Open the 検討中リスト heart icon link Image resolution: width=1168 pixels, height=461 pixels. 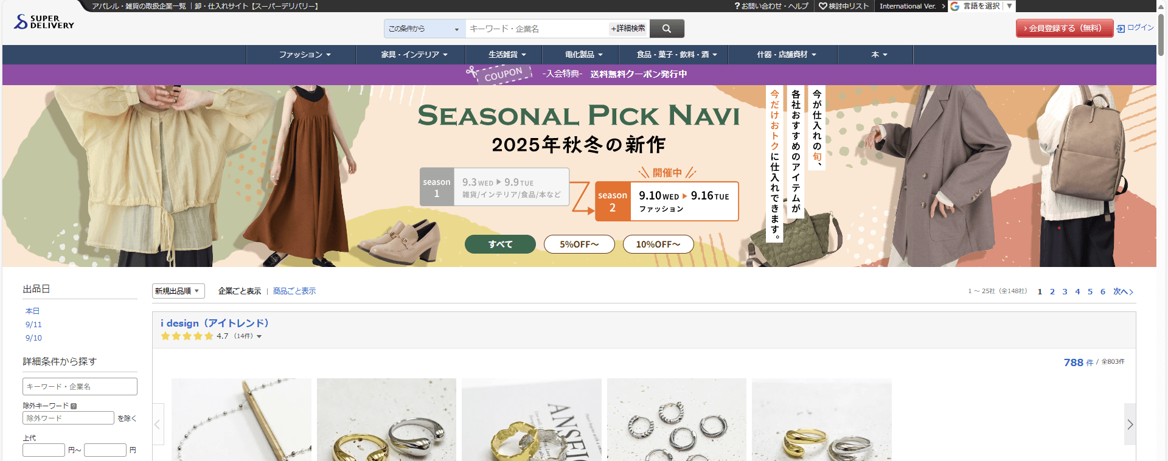click(x=823, y=6)
